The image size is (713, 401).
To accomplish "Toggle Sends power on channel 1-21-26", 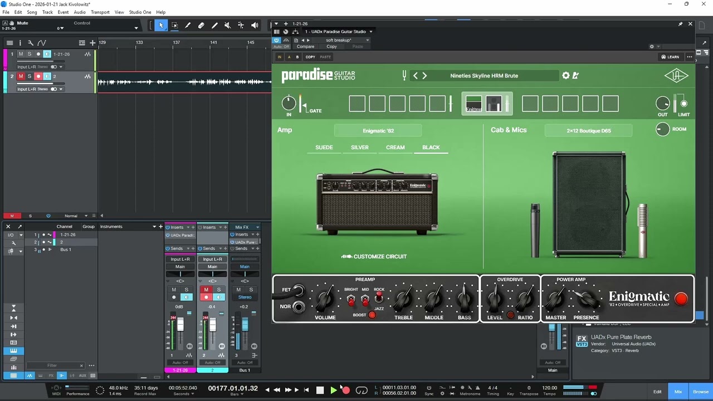I will 168,248.
